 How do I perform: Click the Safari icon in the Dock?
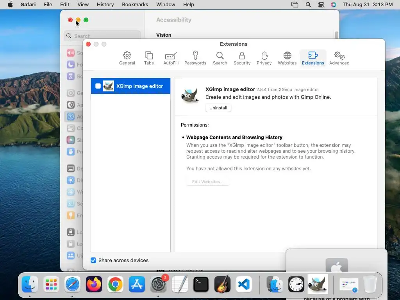coord(72,284)
